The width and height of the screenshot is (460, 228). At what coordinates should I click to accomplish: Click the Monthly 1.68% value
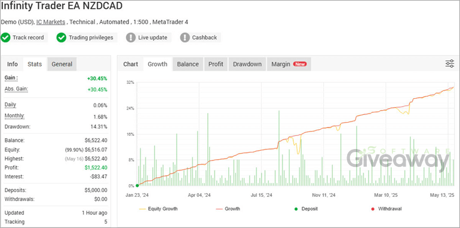click(x=100, y=117)
